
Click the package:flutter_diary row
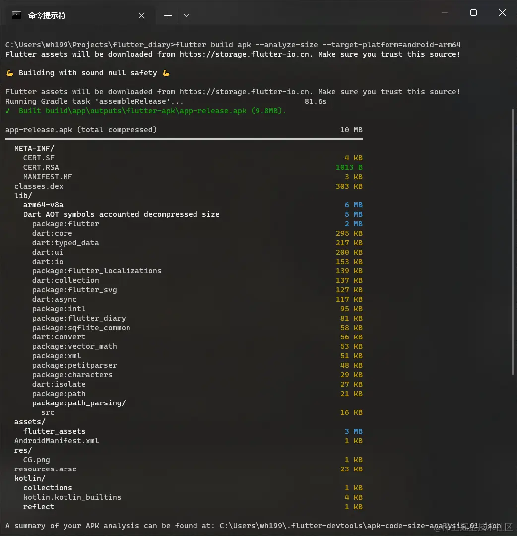point(197,318)
